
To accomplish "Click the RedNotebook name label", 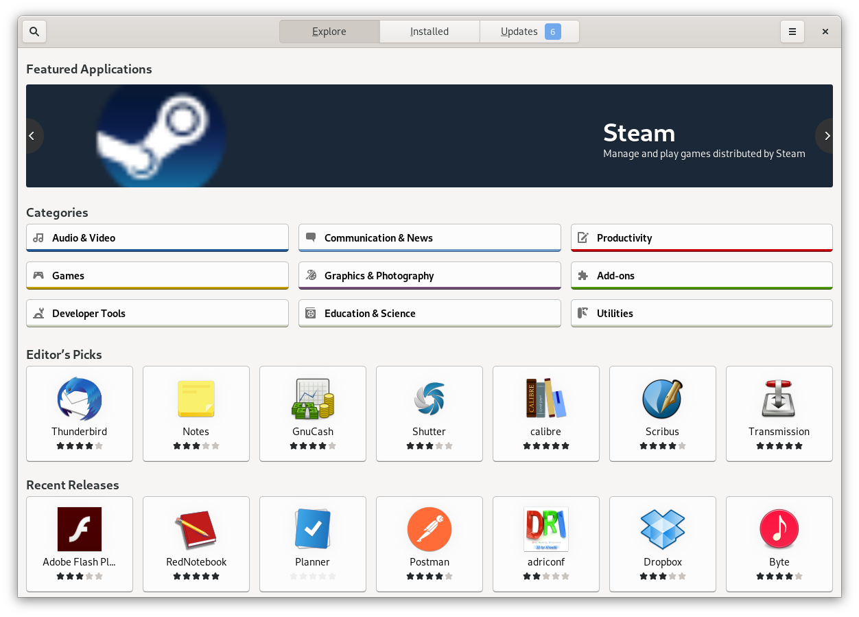I will (196, 562).
